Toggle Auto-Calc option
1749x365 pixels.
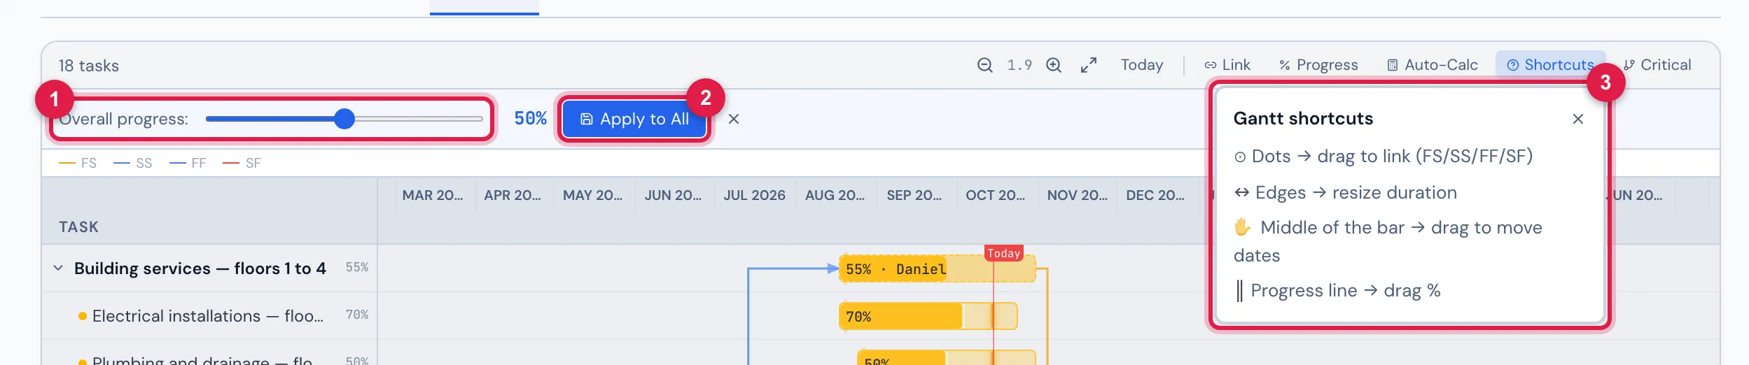click(x=1433, y=65)
